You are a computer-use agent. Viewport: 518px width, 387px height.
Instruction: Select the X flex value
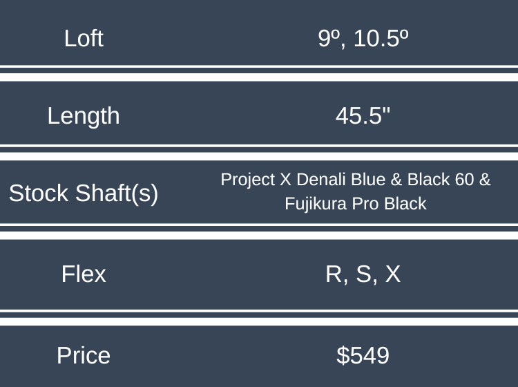(x=392, y=274)
